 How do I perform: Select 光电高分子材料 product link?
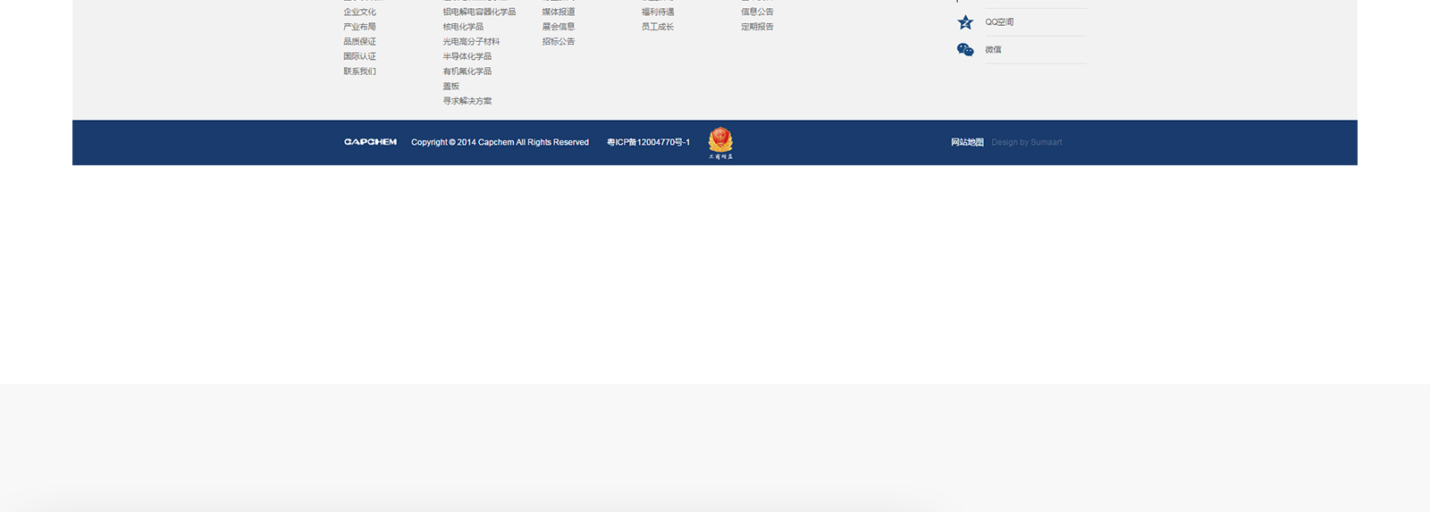471,42
